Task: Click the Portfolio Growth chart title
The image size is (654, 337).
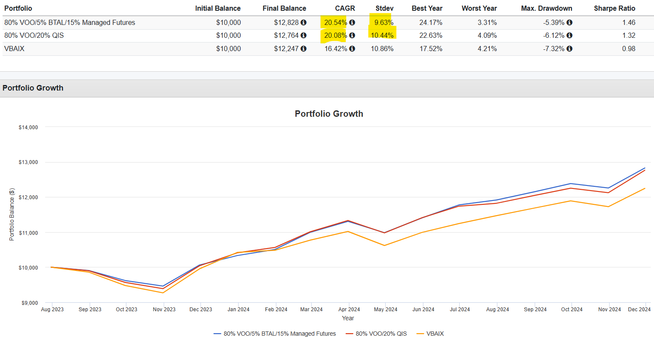Action: 329,114
